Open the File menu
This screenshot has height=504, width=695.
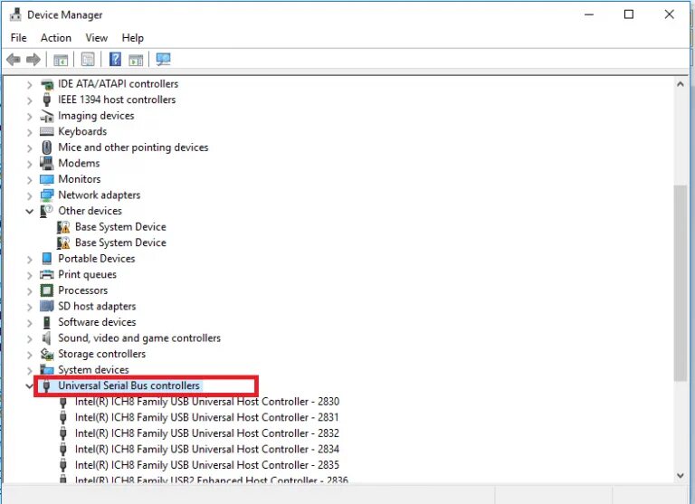18,38
